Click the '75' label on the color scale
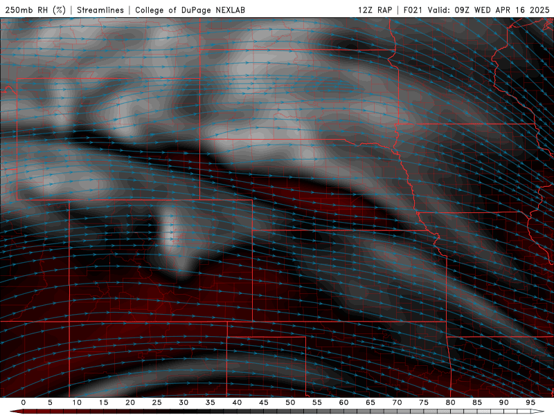This screenshot has width=554, height=415. click(424, 403)
